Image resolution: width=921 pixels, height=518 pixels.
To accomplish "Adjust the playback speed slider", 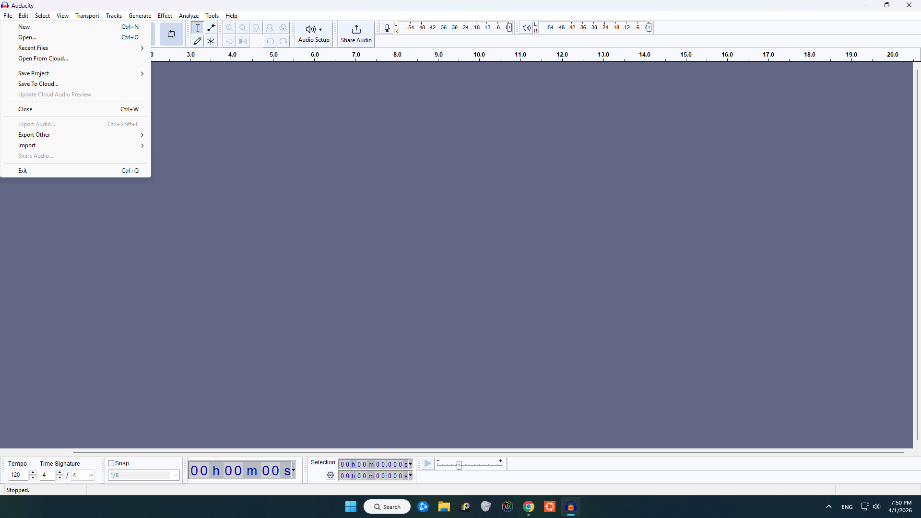I will tap(459, 464).
